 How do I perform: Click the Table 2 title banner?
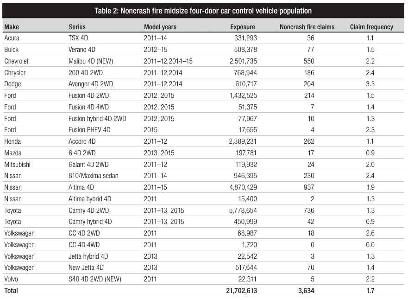(x=203, y=11)
